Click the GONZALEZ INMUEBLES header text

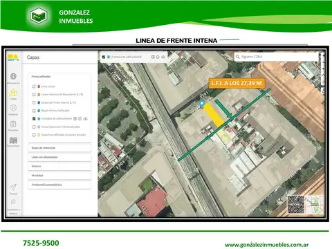click(x=76, y=17)
